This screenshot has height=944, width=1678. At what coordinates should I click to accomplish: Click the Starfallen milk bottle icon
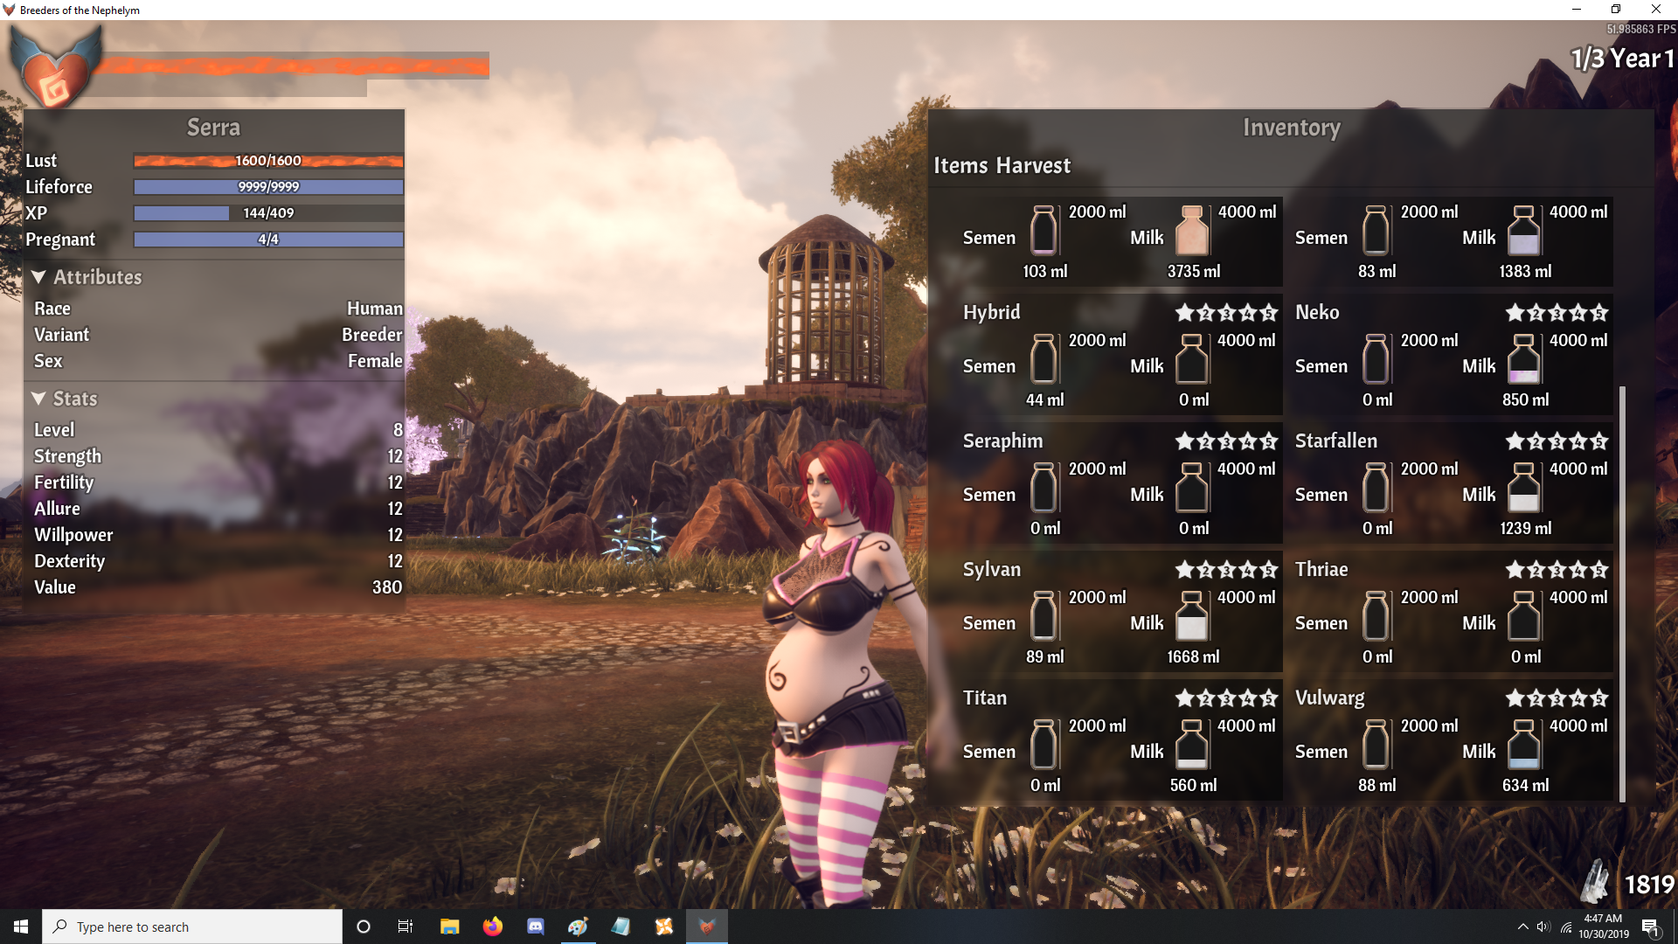1523,487
